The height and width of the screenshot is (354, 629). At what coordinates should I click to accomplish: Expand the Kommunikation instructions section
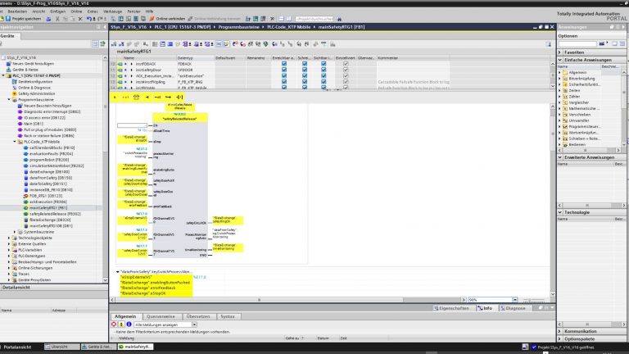[560, 332]
